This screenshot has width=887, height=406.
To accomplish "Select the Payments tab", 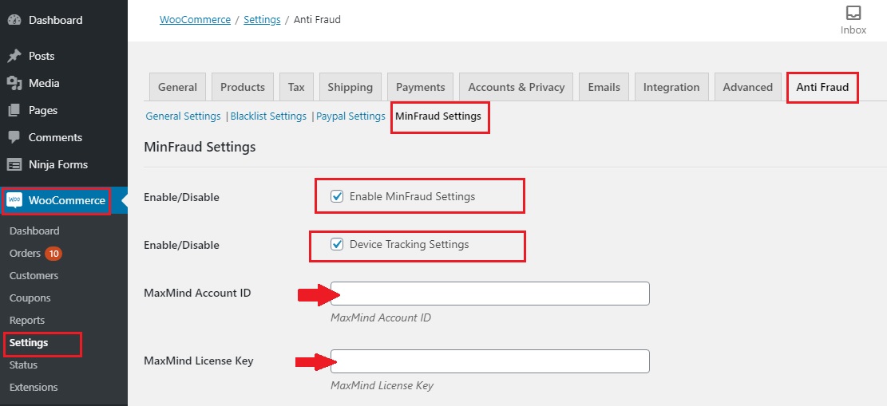I will [x=420, y=87].
